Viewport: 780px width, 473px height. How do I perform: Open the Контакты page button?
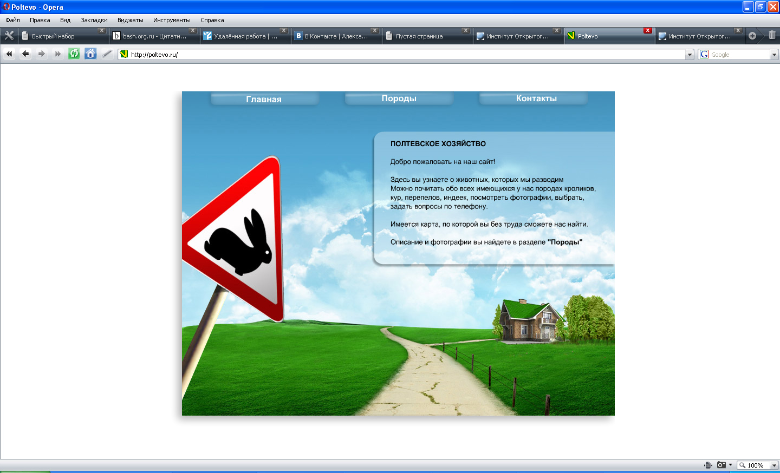[x=534, y=98]
